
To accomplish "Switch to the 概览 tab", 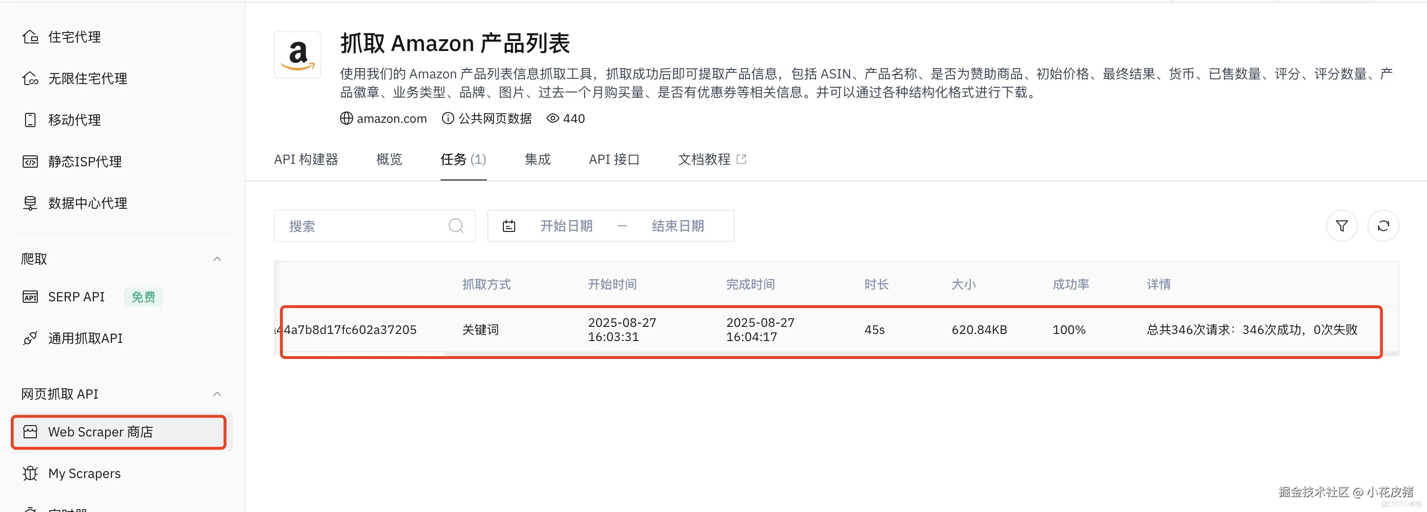I will pos(389,160).
